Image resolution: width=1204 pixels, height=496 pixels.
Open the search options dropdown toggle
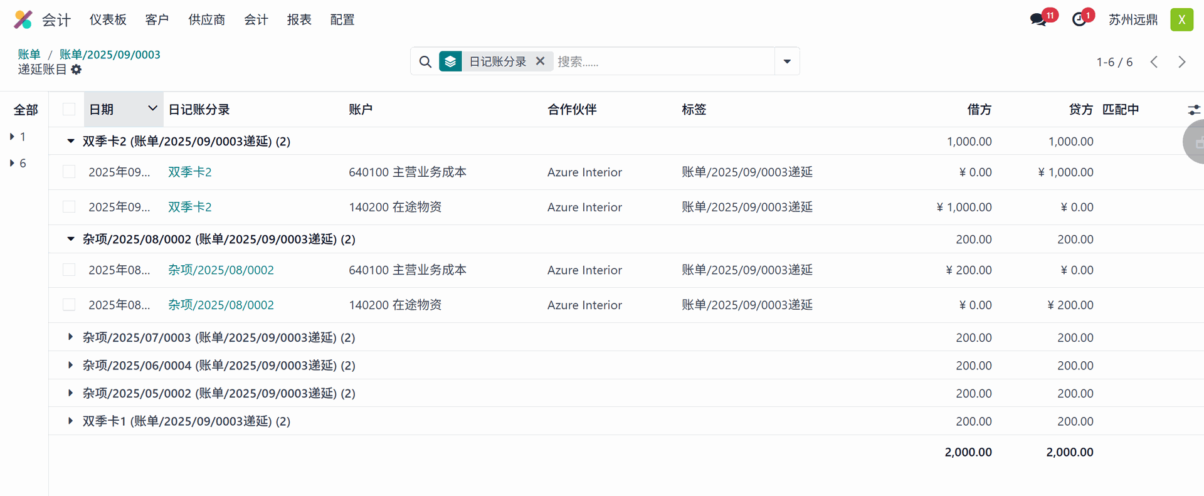(x=787, y=61)
